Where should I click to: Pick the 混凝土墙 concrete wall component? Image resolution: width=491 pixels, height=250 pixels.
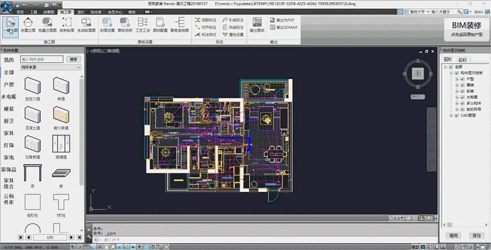pos(32,118)
